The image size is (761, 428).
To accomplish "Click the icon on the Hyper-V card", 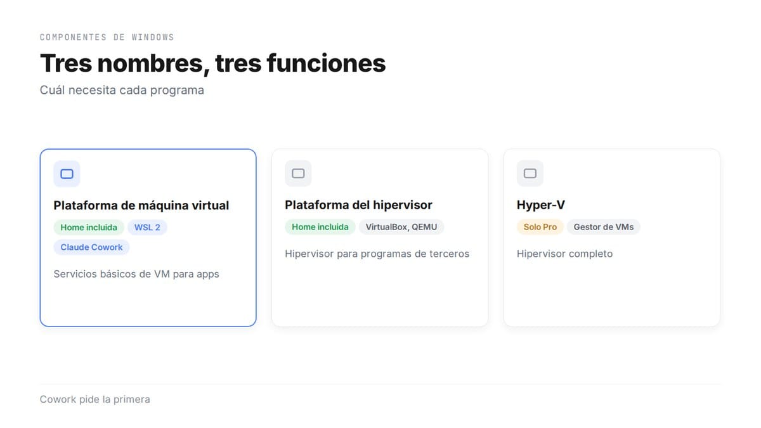I will click(x=530, y=174).
